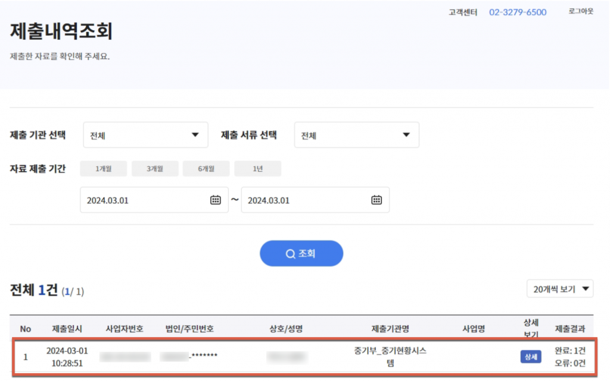Click the 제출일시 column header

point(67,329)
